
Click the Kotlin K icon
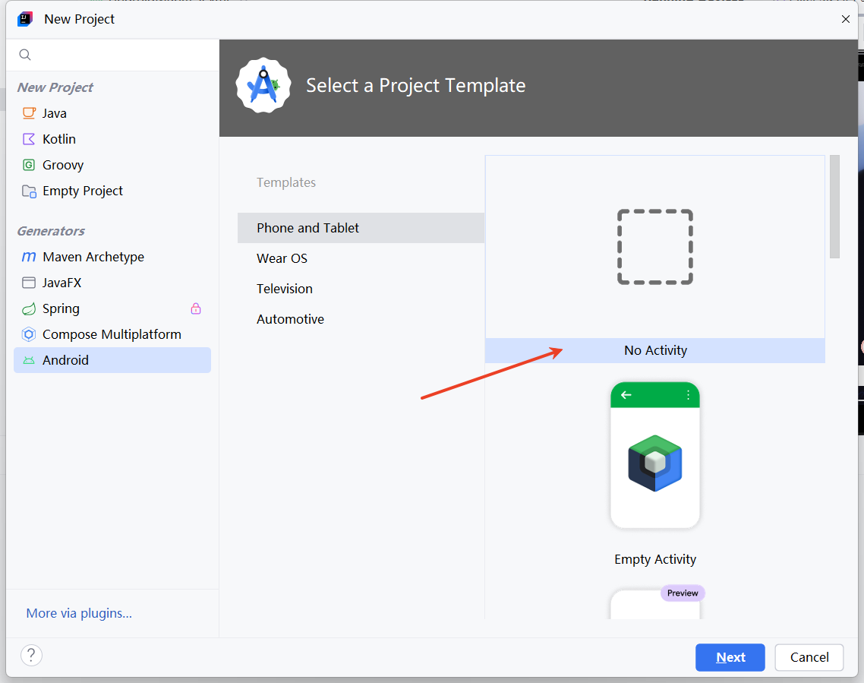point(29,139)
